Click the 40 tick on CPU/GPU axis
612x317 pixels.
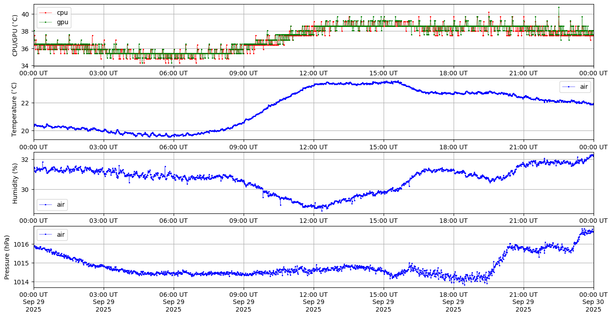[25, 14]
